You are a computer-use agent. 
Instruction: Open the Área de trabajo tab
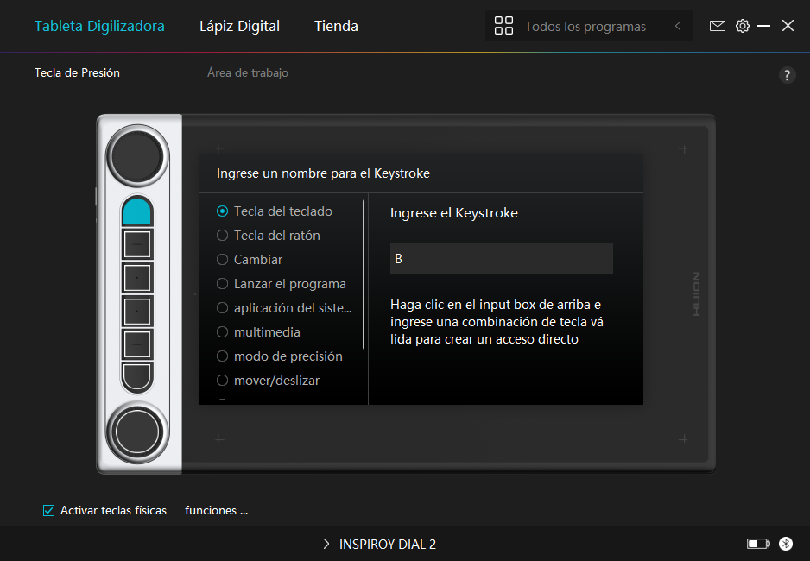click(248, 73)
